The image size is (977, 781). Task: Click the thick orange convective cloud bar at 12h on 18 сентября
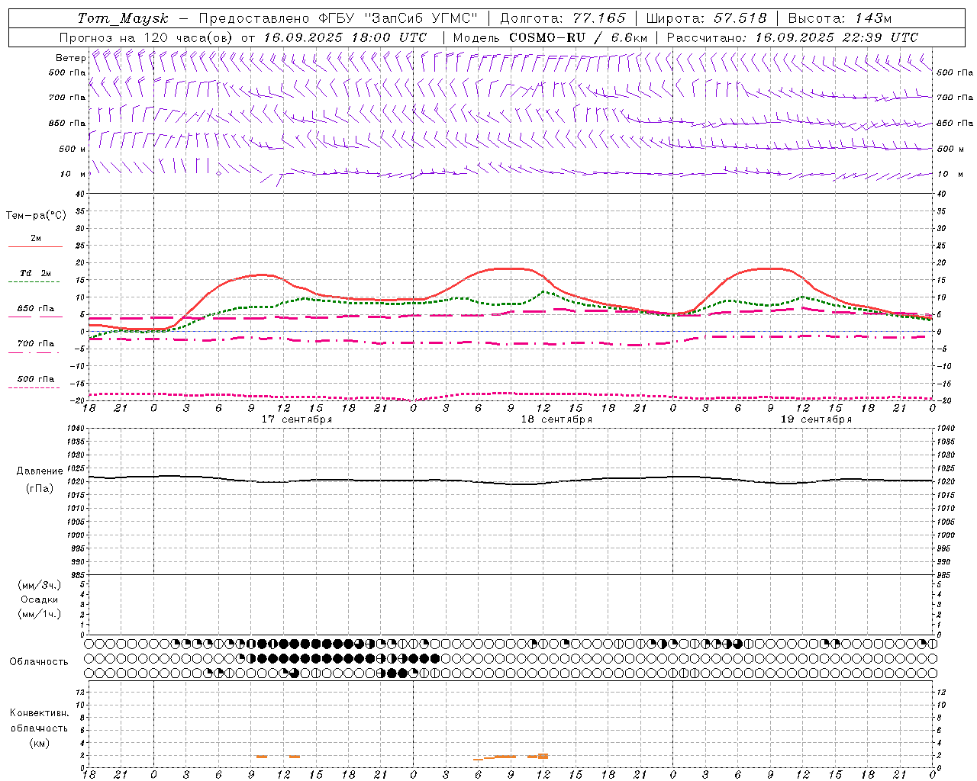[x=543, y=756]
